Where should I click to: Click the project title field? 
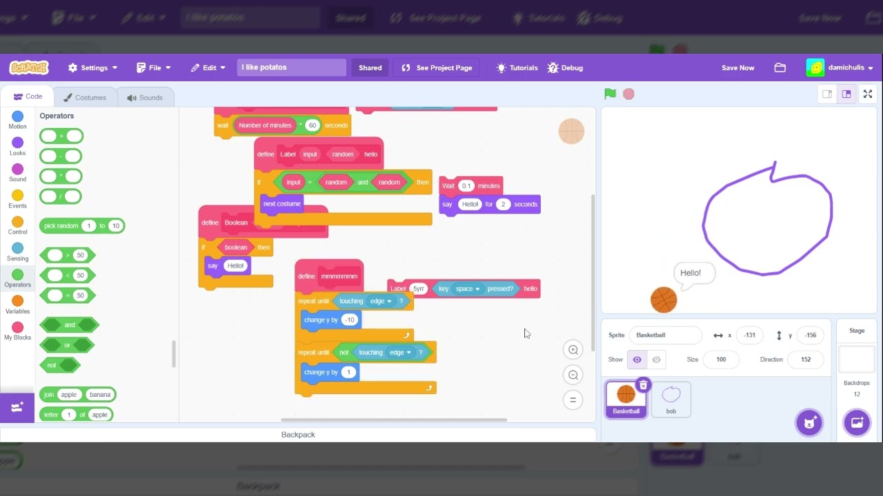[x=292, y=68]
